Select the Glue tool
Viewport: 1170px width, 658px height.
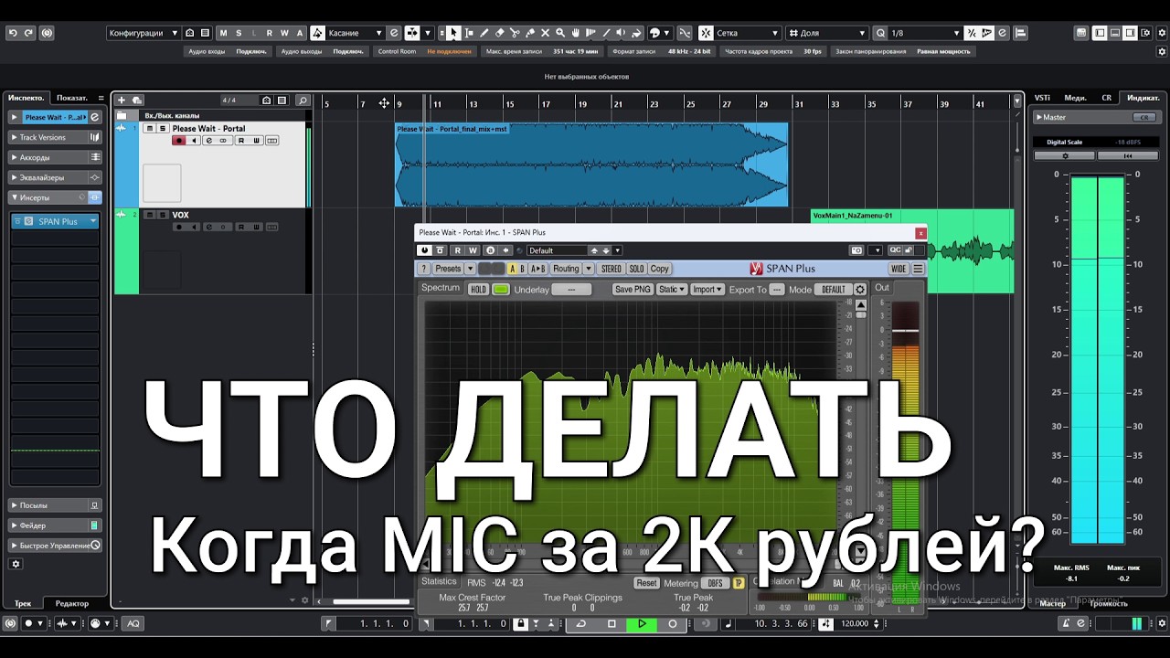click(530, 33)
